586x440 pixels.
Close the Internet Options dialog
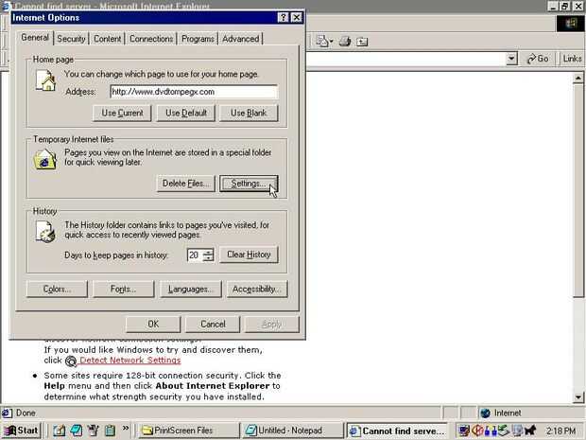coord(297,18)
